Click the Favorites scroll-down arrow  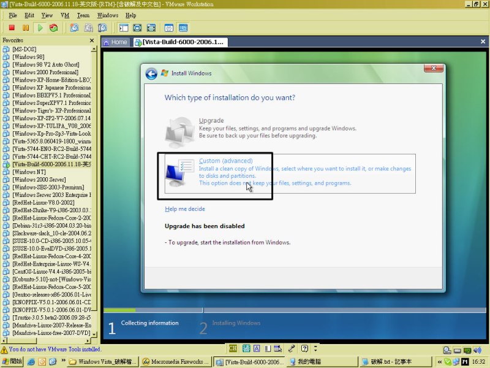coord(94,334)
